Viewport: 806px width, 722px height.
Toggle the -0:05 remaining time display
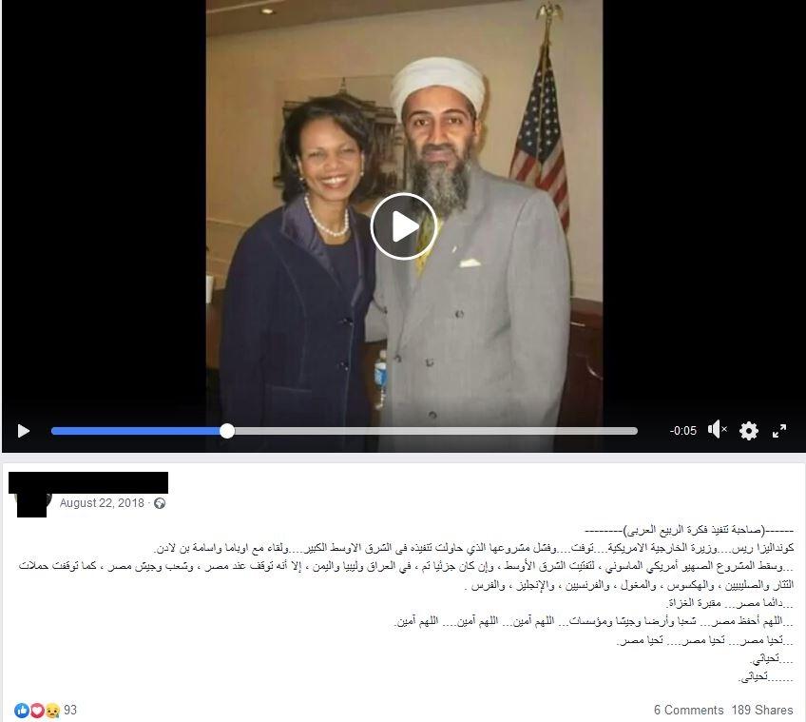point(683,431)
